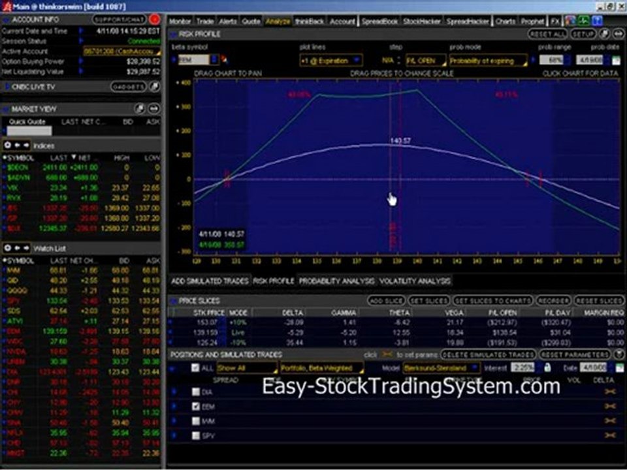Open the calendar icon beside Date field
This screenshot has width=627, height=470.
[619, 368]
